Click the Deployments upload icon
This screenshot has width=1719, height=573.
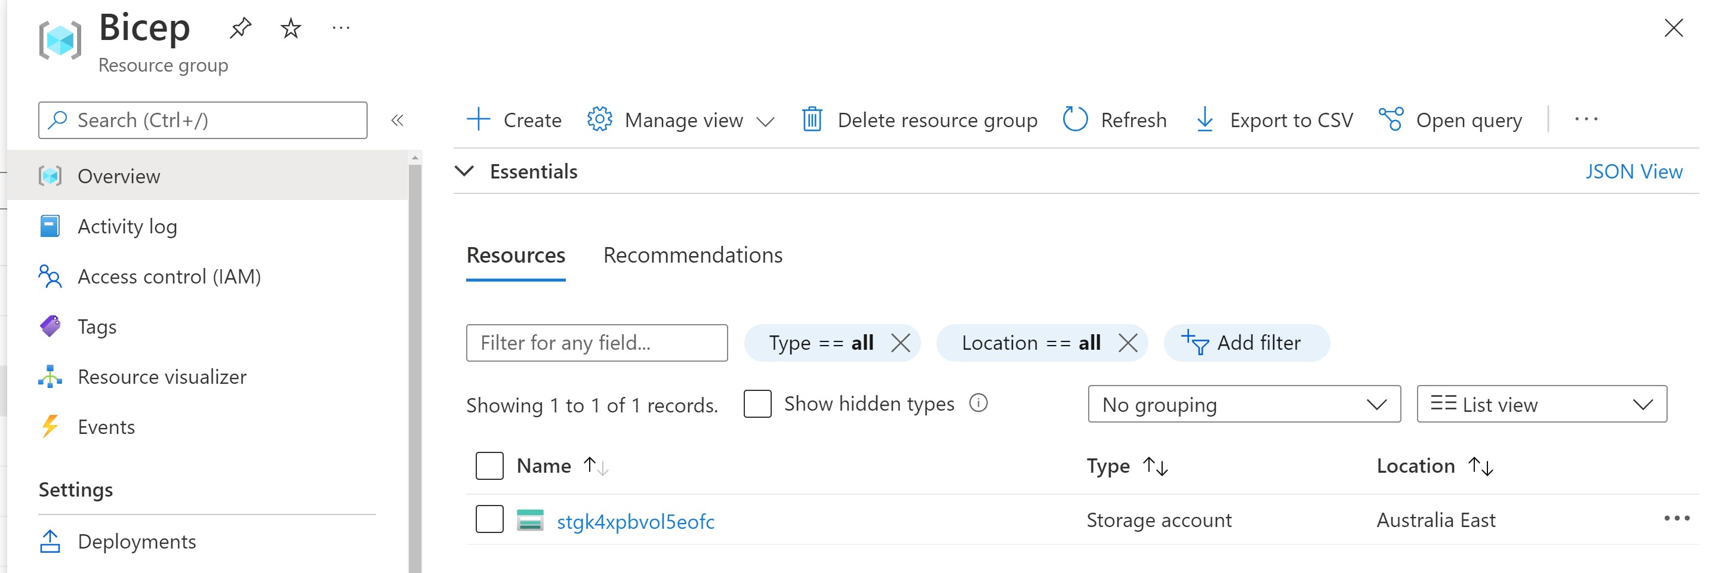[50, 541]
